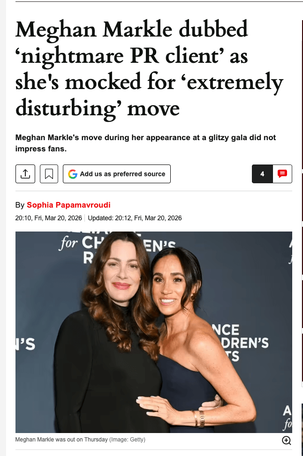Open author Sophia Papamavroudi's profile link

(68, 205)
